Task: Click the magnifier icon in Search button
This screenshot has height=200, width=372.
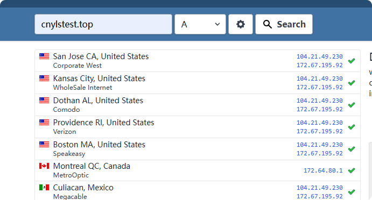Action: [268, 24]
